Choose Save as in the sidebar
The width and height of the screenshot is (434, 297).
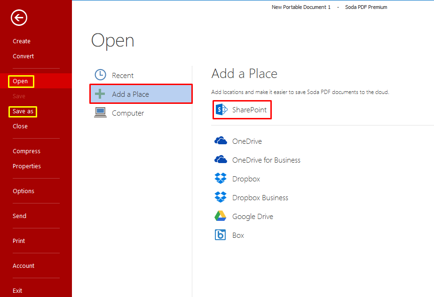click(x=23, y=111)
